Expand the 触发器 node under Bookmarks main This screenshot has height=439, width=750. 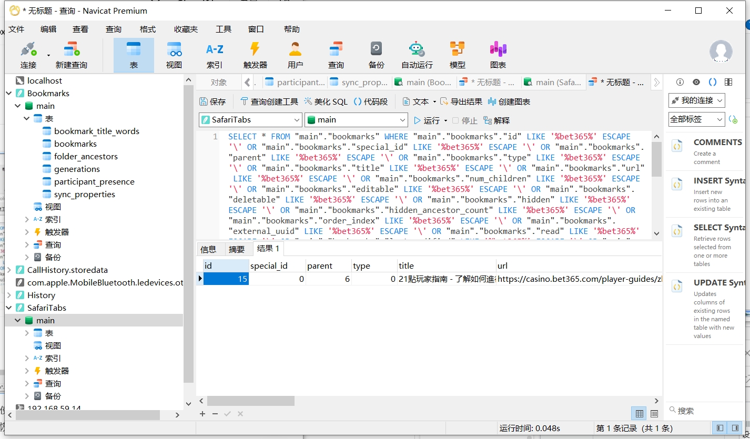coord(27,232)
